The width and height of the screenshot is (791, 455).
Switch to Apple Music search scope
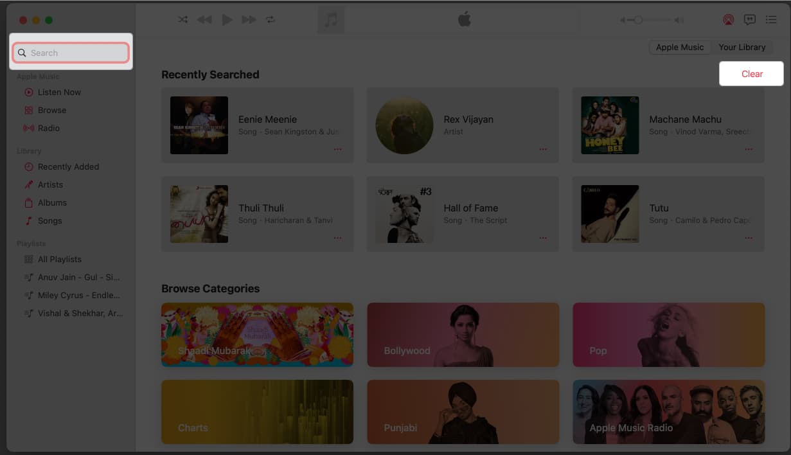pyautogui.click(x=680, y=47)
